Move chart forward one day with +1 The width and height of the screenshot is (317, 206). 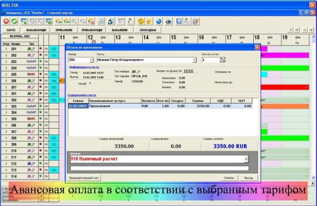(x=311, y=30)
